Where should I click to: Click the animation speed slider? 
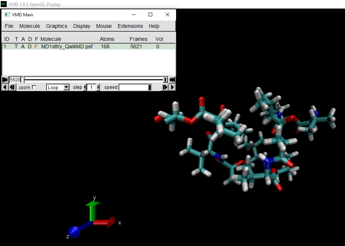pyautogui.click(x=135, y=87)
